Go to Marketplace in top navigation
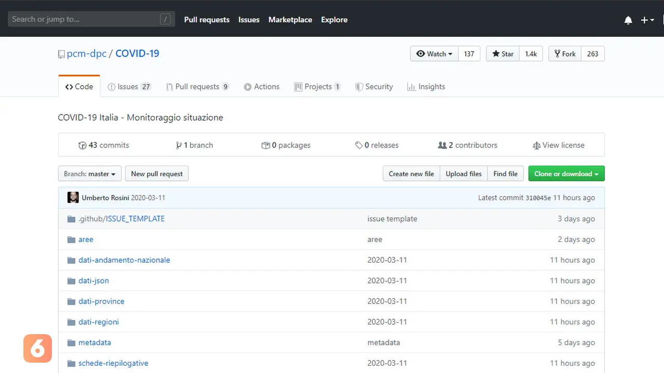This screenshot has width=664, height=373. pyautogui.click(x=290, y=20)
